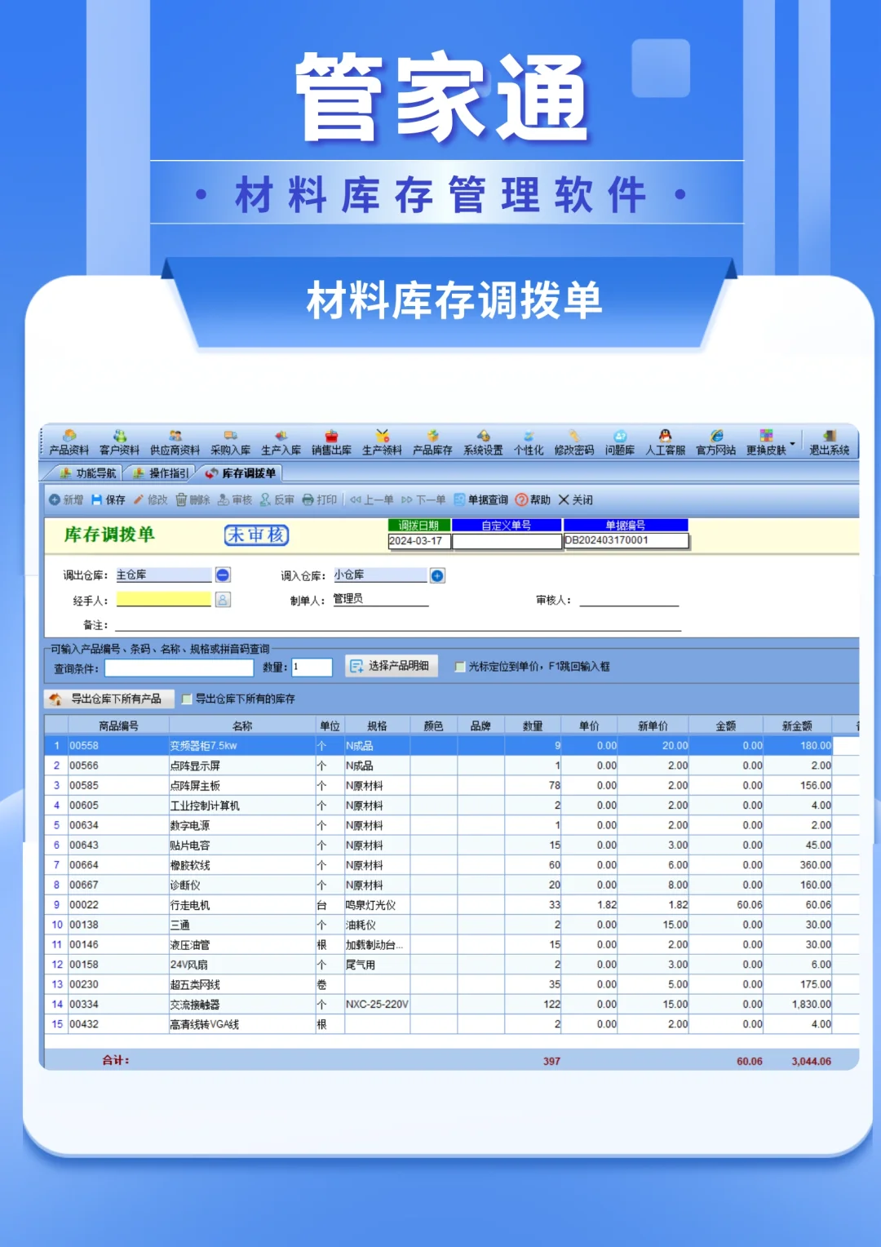Click 审核 in the document toolbar
The width and height of the screenshot is (881, 1247).
click(x=235, y=499)
